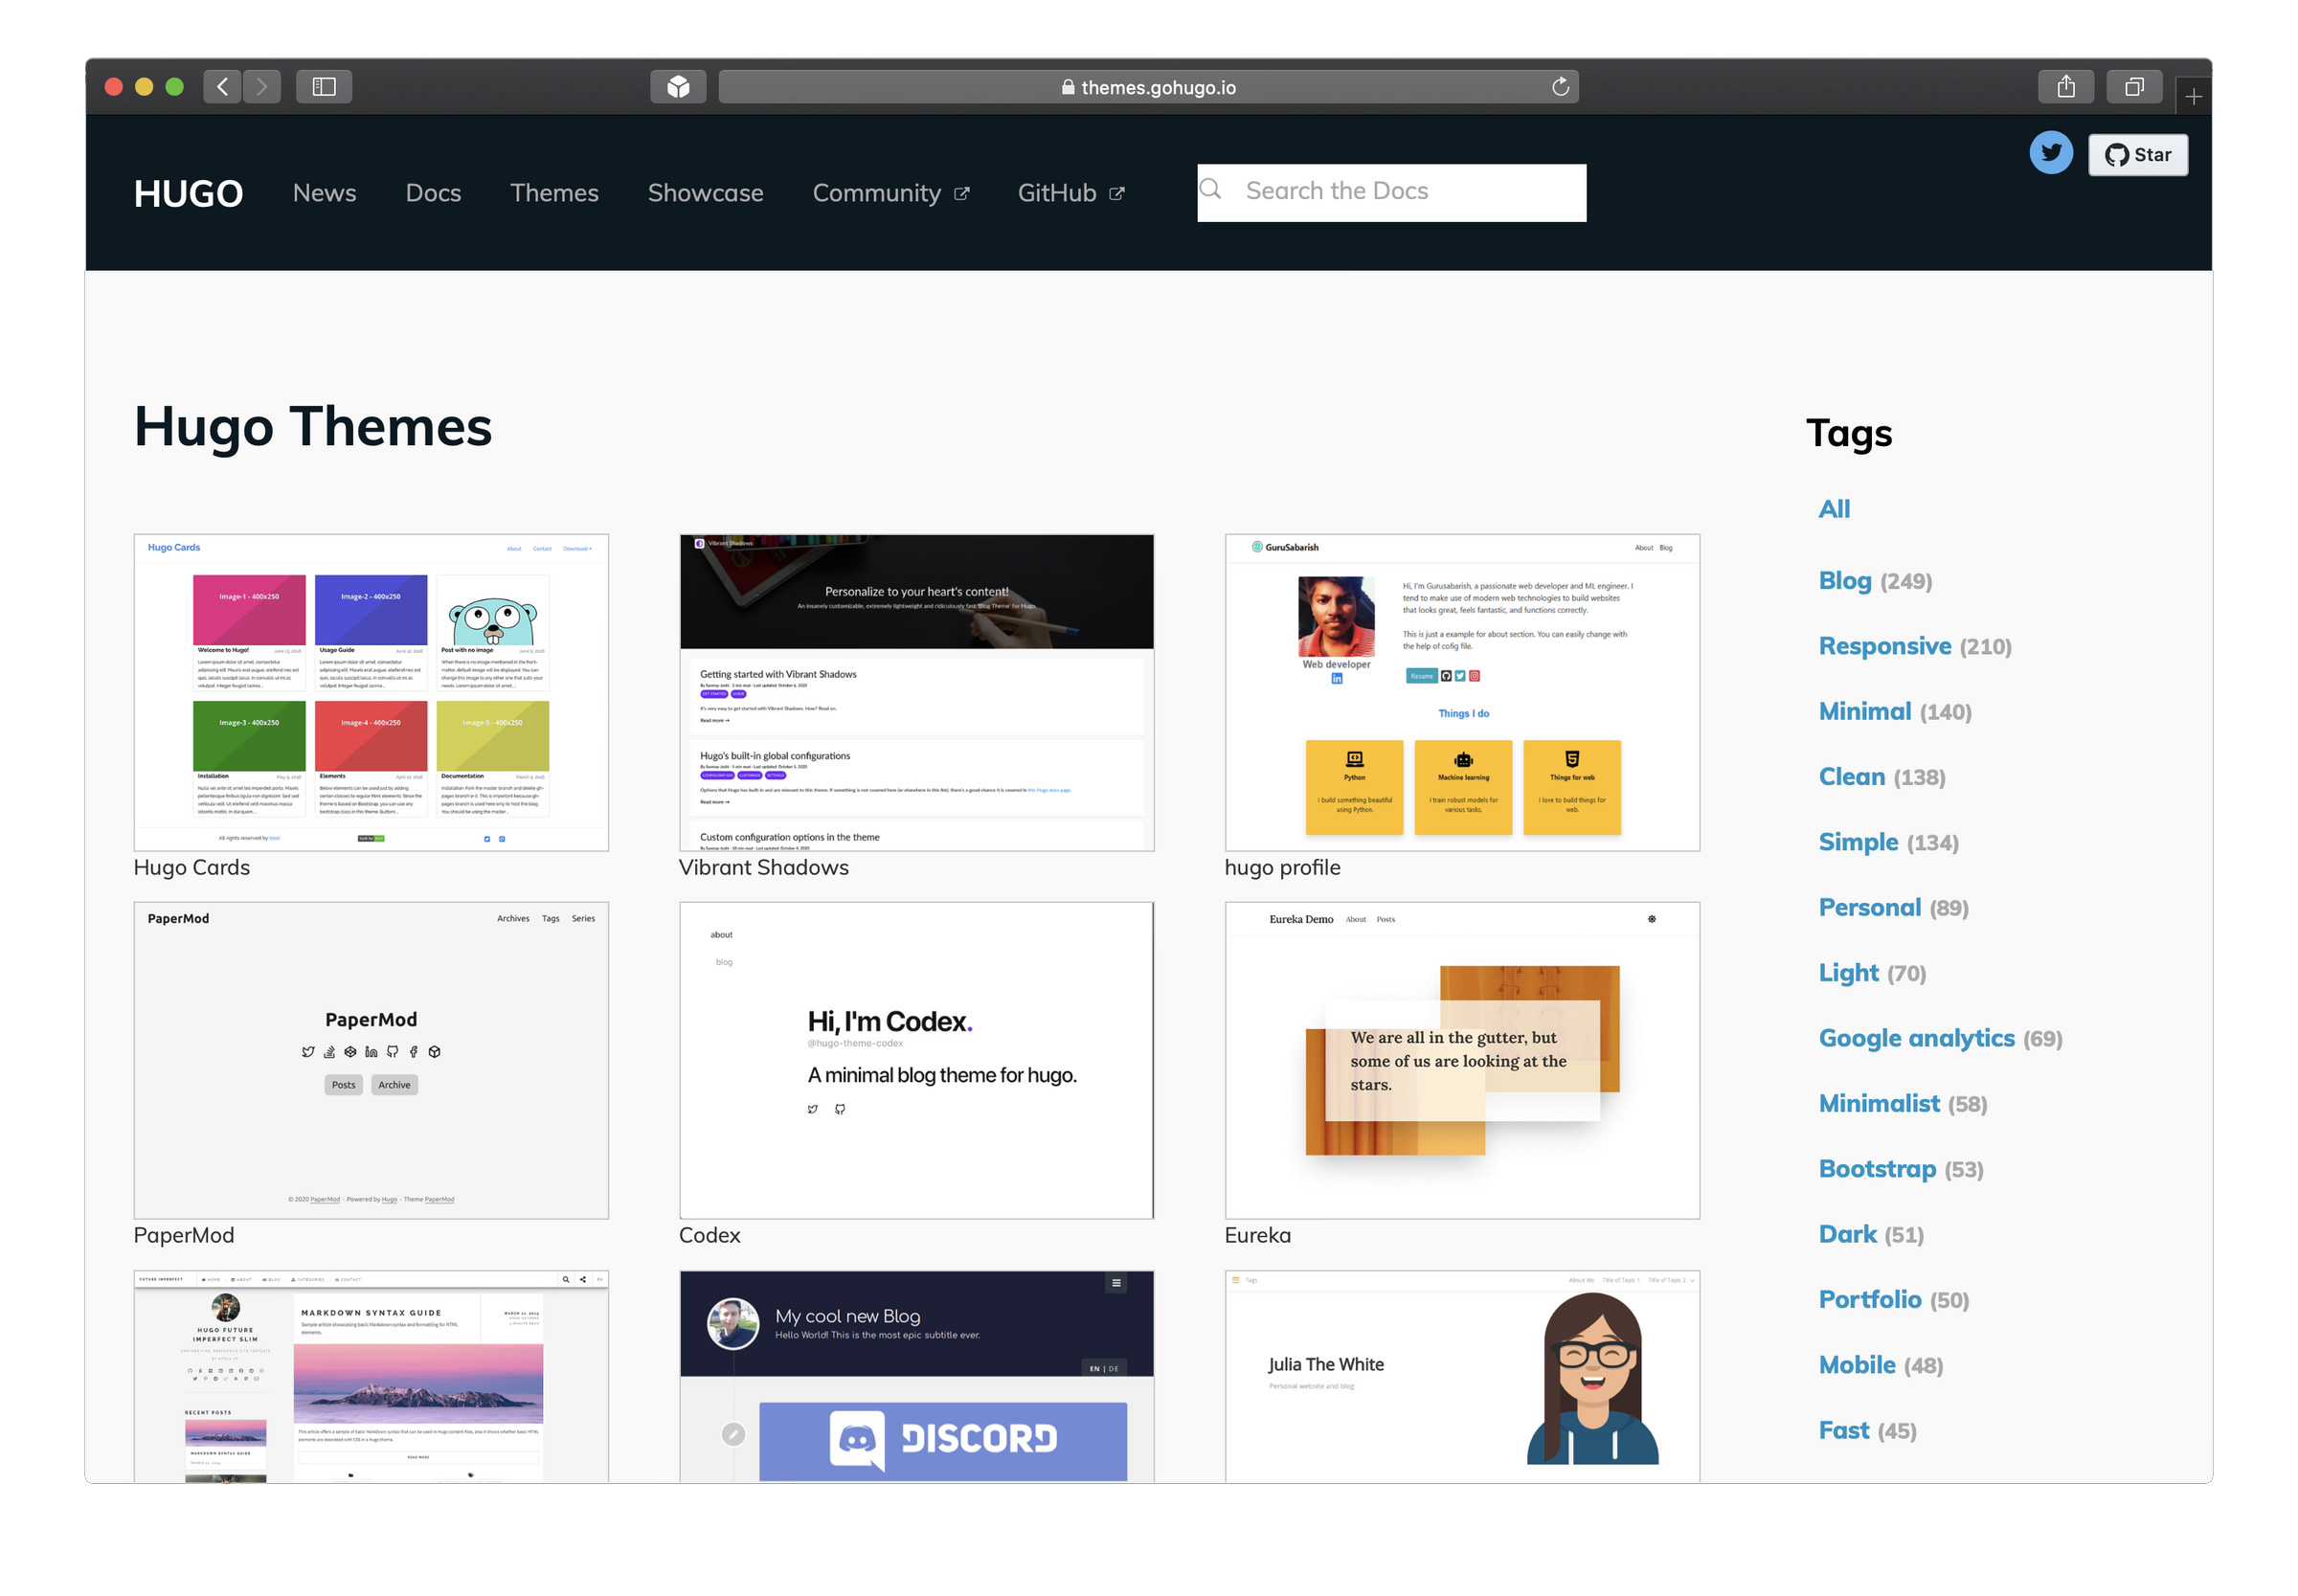Click the hugo profile title link
Image resolution: width=2298 pixels, height=1596 pixels.
click(x=1282, y=867)
